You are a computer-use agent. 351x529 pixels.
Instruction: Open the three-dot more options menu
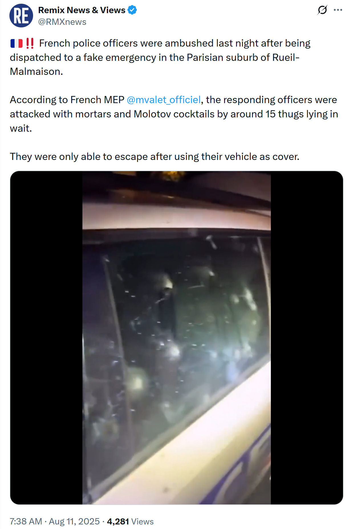click(338, 10)
